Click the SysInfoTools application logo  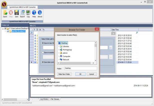click(x=4, y=4)
